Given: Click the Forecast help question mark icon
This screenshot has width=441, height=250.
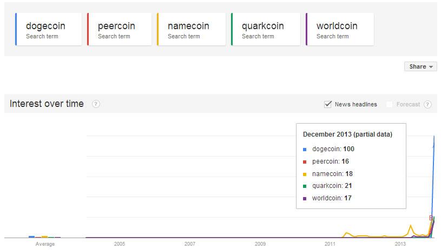Looking at the screenshot, I should [x=427, y=104].
